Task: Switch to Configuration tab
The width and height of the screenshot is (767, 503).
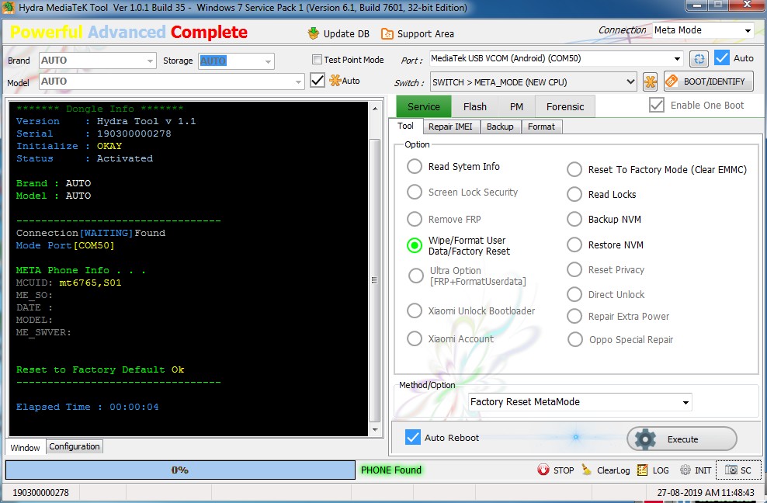Action: [x=75, y=446]
